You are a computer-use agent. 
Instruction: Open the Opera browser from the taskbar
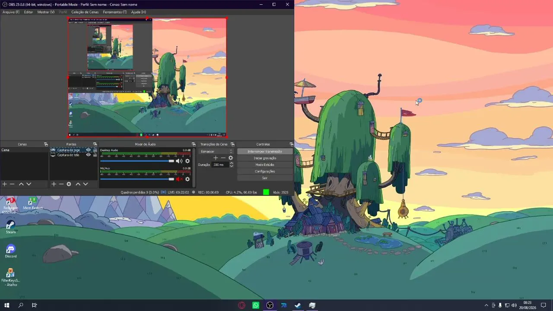click(x=242, y=305)
